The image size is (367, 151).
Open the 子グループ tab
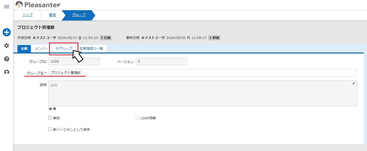(64, 49)
